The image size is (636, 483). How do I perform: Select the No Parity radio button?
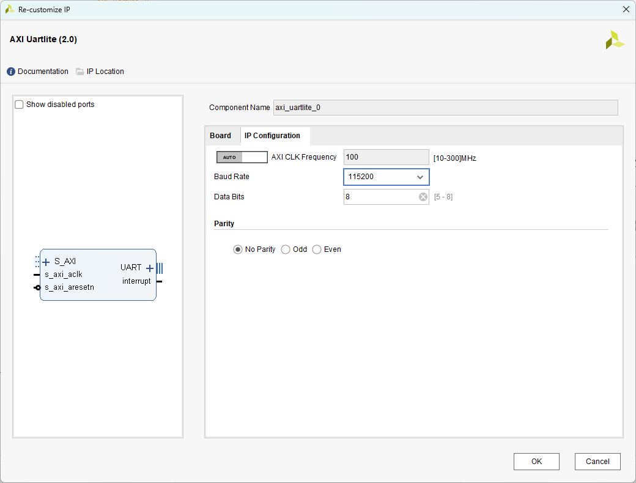[238, 249]
